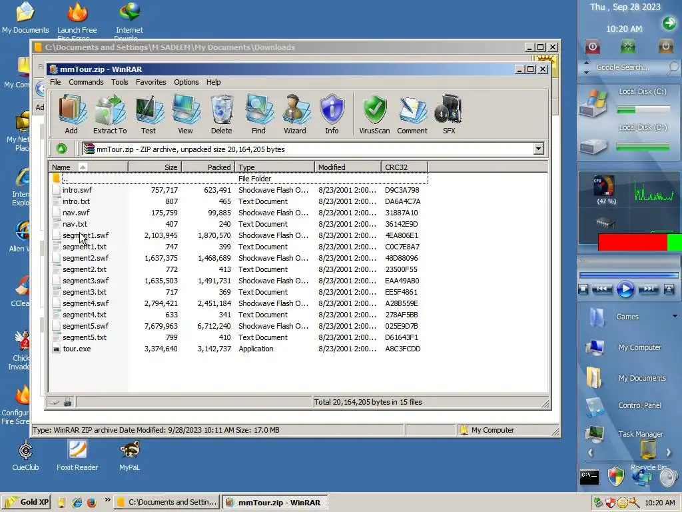Open the File menu
The width and height of the screenshot is (682, 512).
(x=55, y=82)
